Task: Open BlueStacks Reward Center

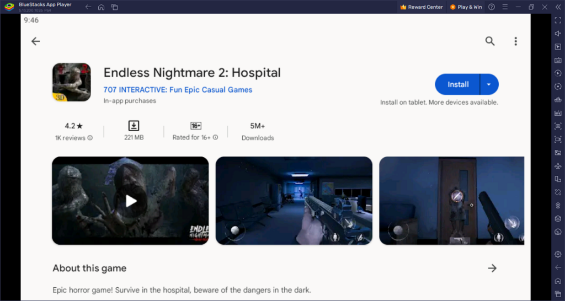Action: [x=422, y=7]
